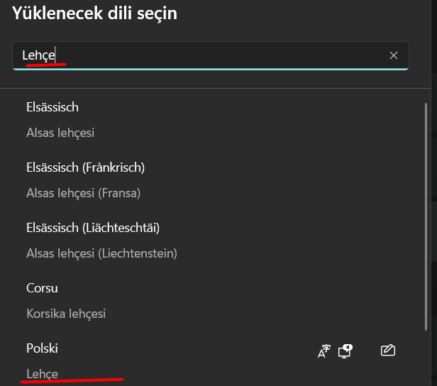The width and height of the screenshot is (437, 386).
Task: Click the display language icon beside Polski
Action: click(x=323, y=351)
